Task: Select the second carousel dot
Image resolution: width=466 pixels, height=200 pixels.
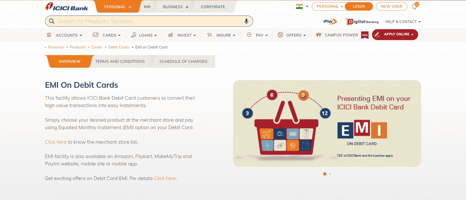Action: [x=330, y=174]
